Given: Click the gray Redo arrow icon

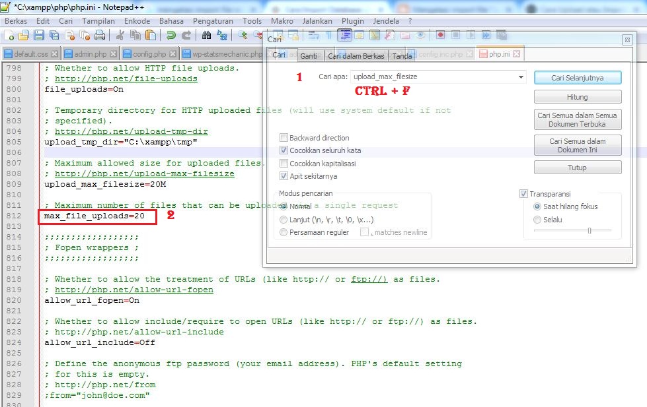Looking at the screenshot, I should 186,36.
